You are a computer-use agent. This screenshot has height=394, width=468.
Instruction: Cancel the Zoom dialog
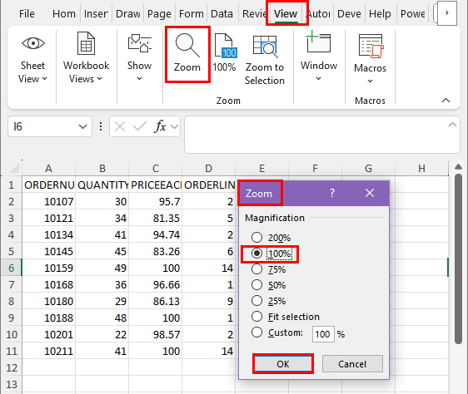352,364
